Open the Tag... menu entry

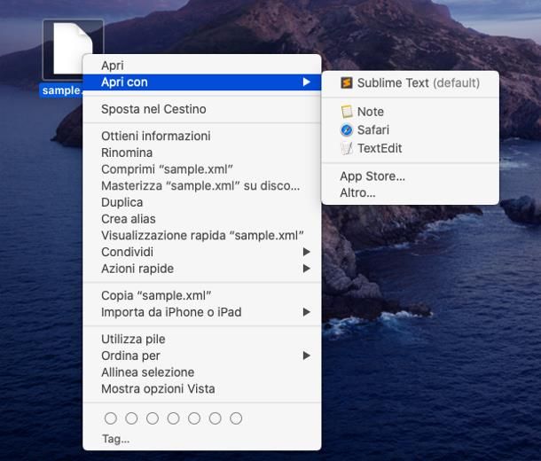202,439
